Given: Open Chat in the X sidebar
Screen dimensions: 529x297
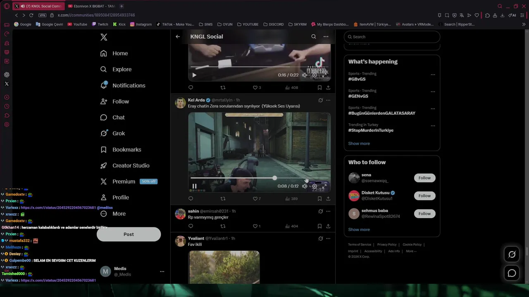Looking at the screenshot, I should (x=112, y=118).
